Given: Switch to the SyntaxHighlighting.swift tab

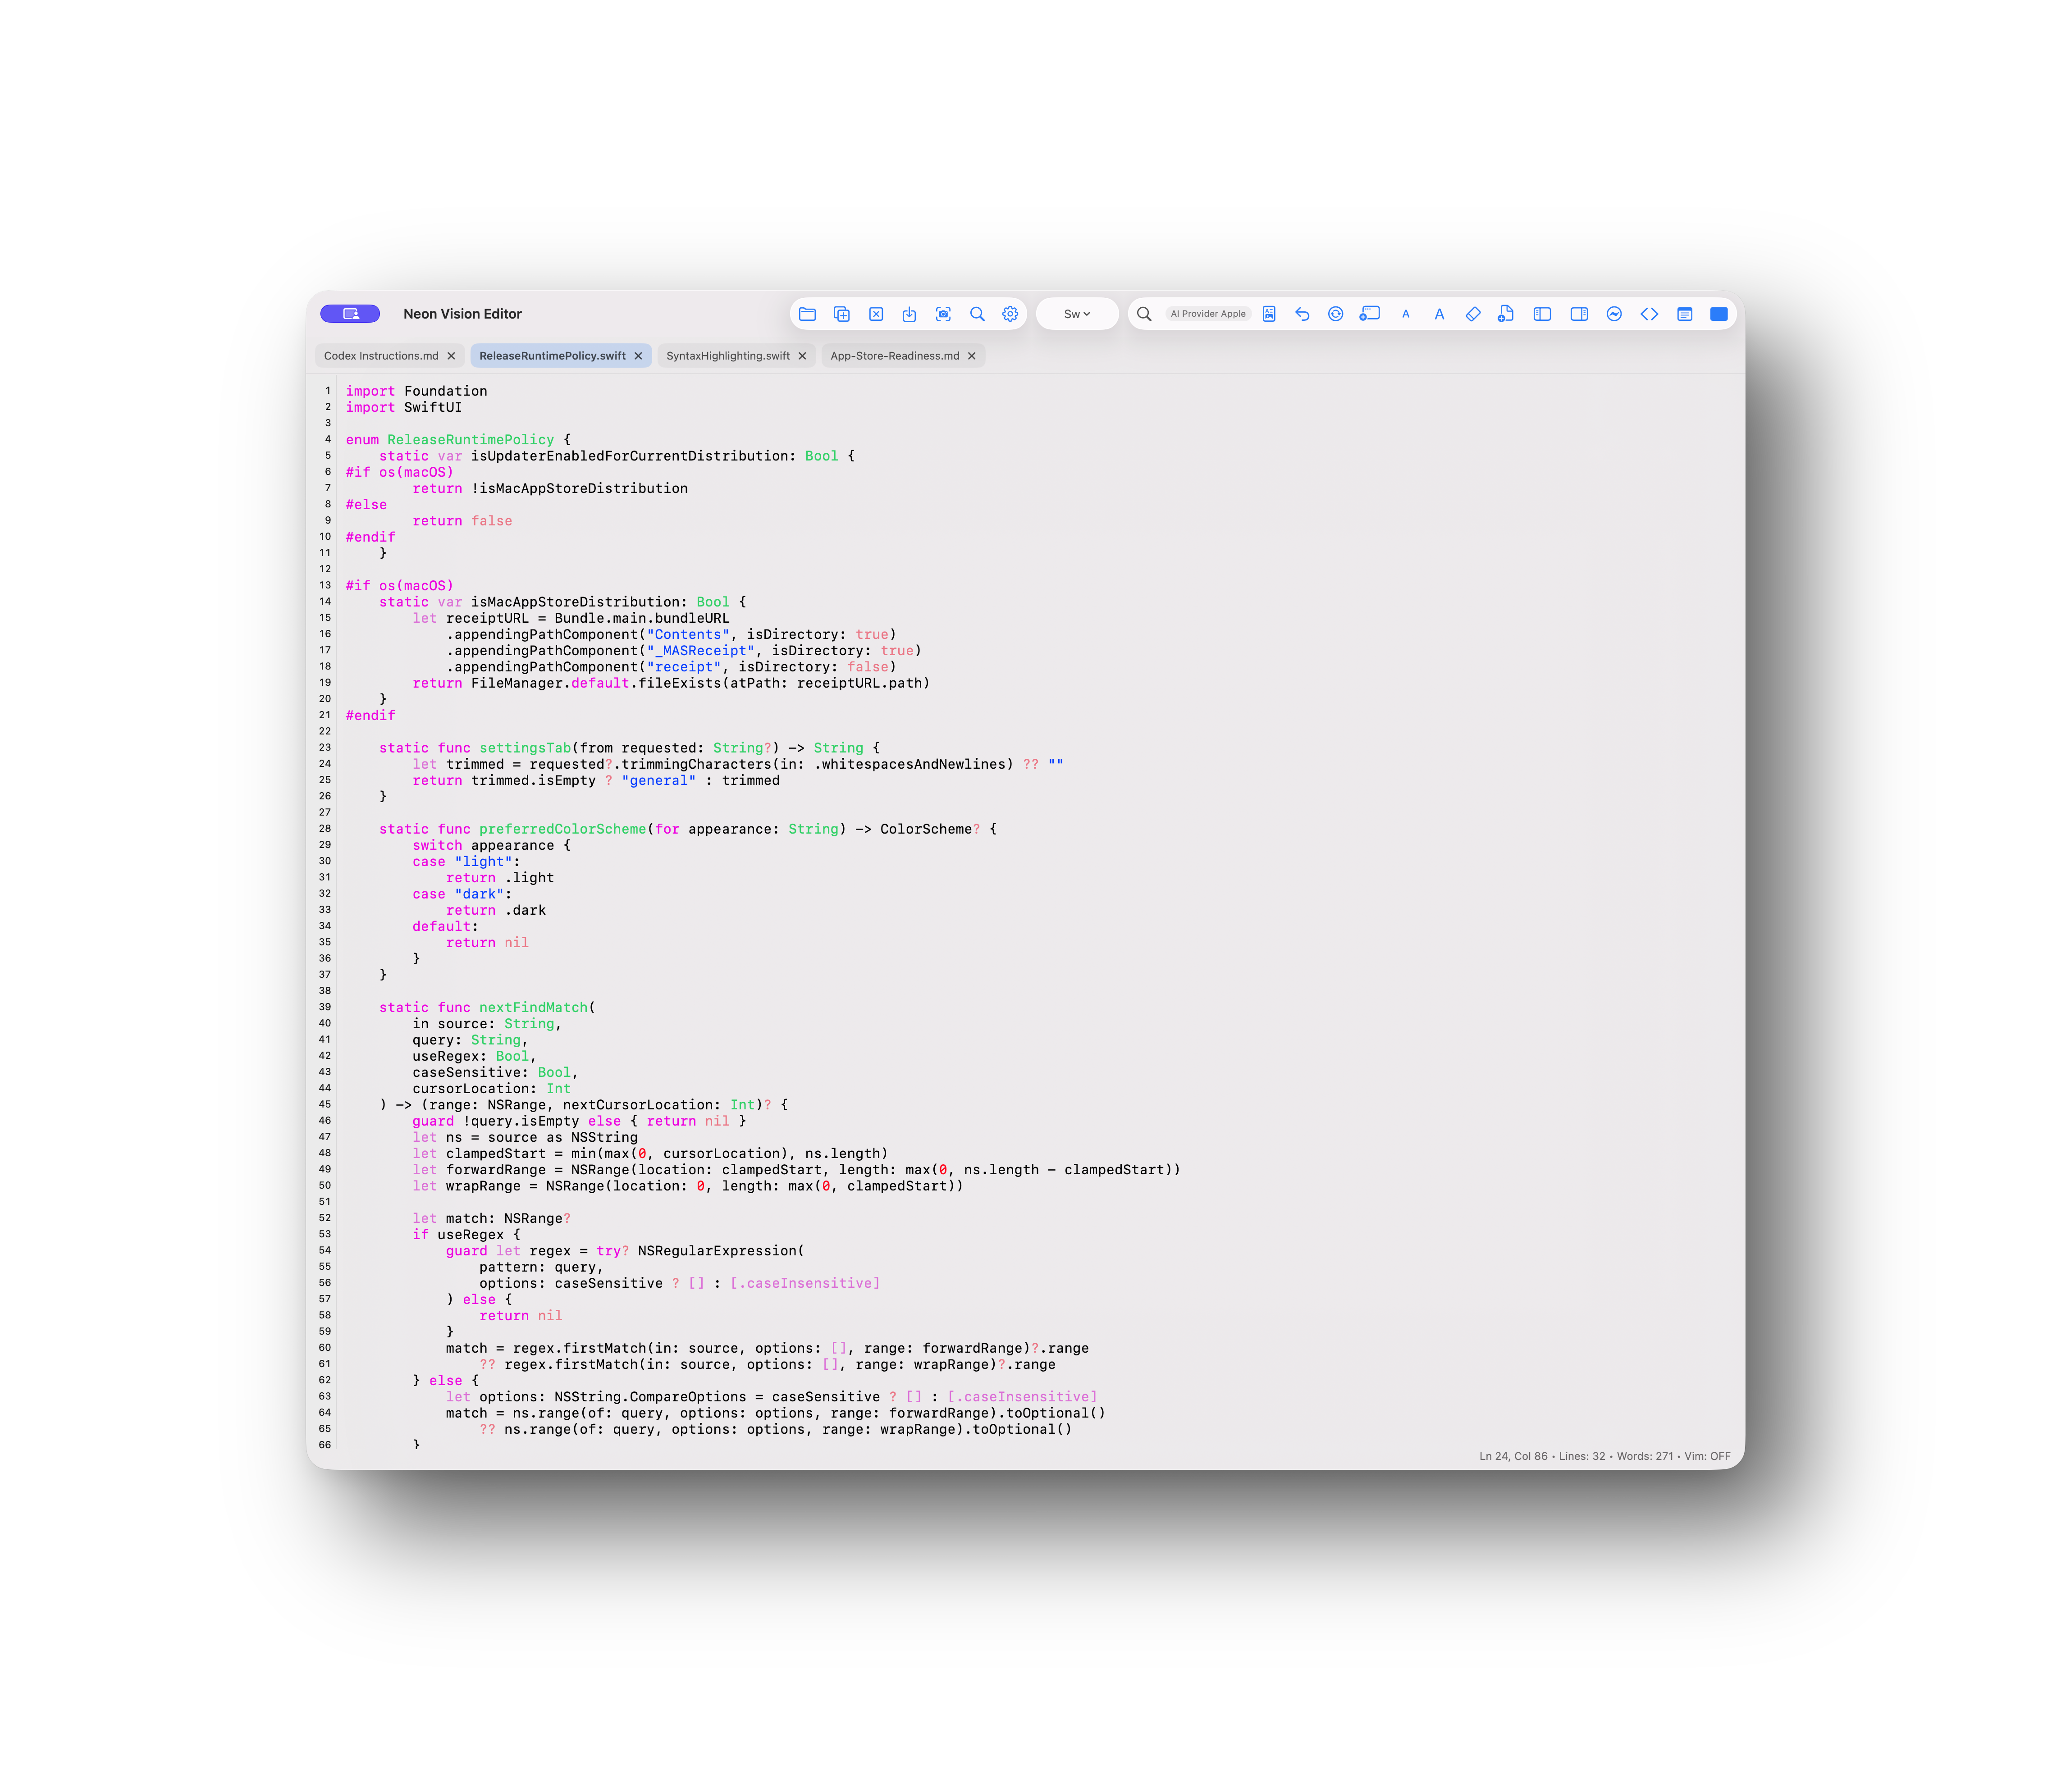Looking at the screenshot, I should pos(730,355).
